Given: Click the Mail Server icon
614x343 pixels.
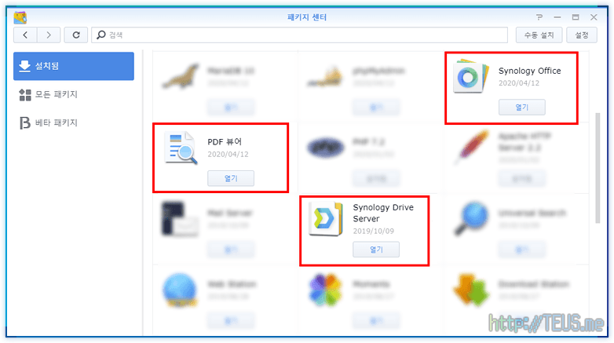Looking at the screenshot, I should (180, 219).
